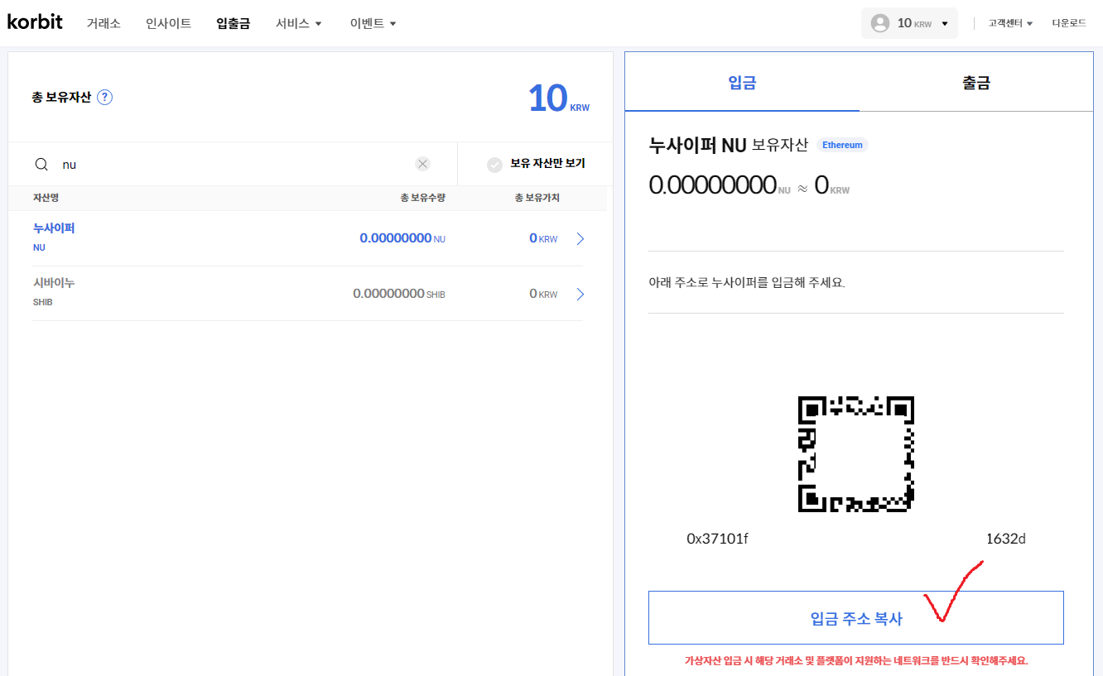Click the 총 보유가치 column header

click(537, 198)
